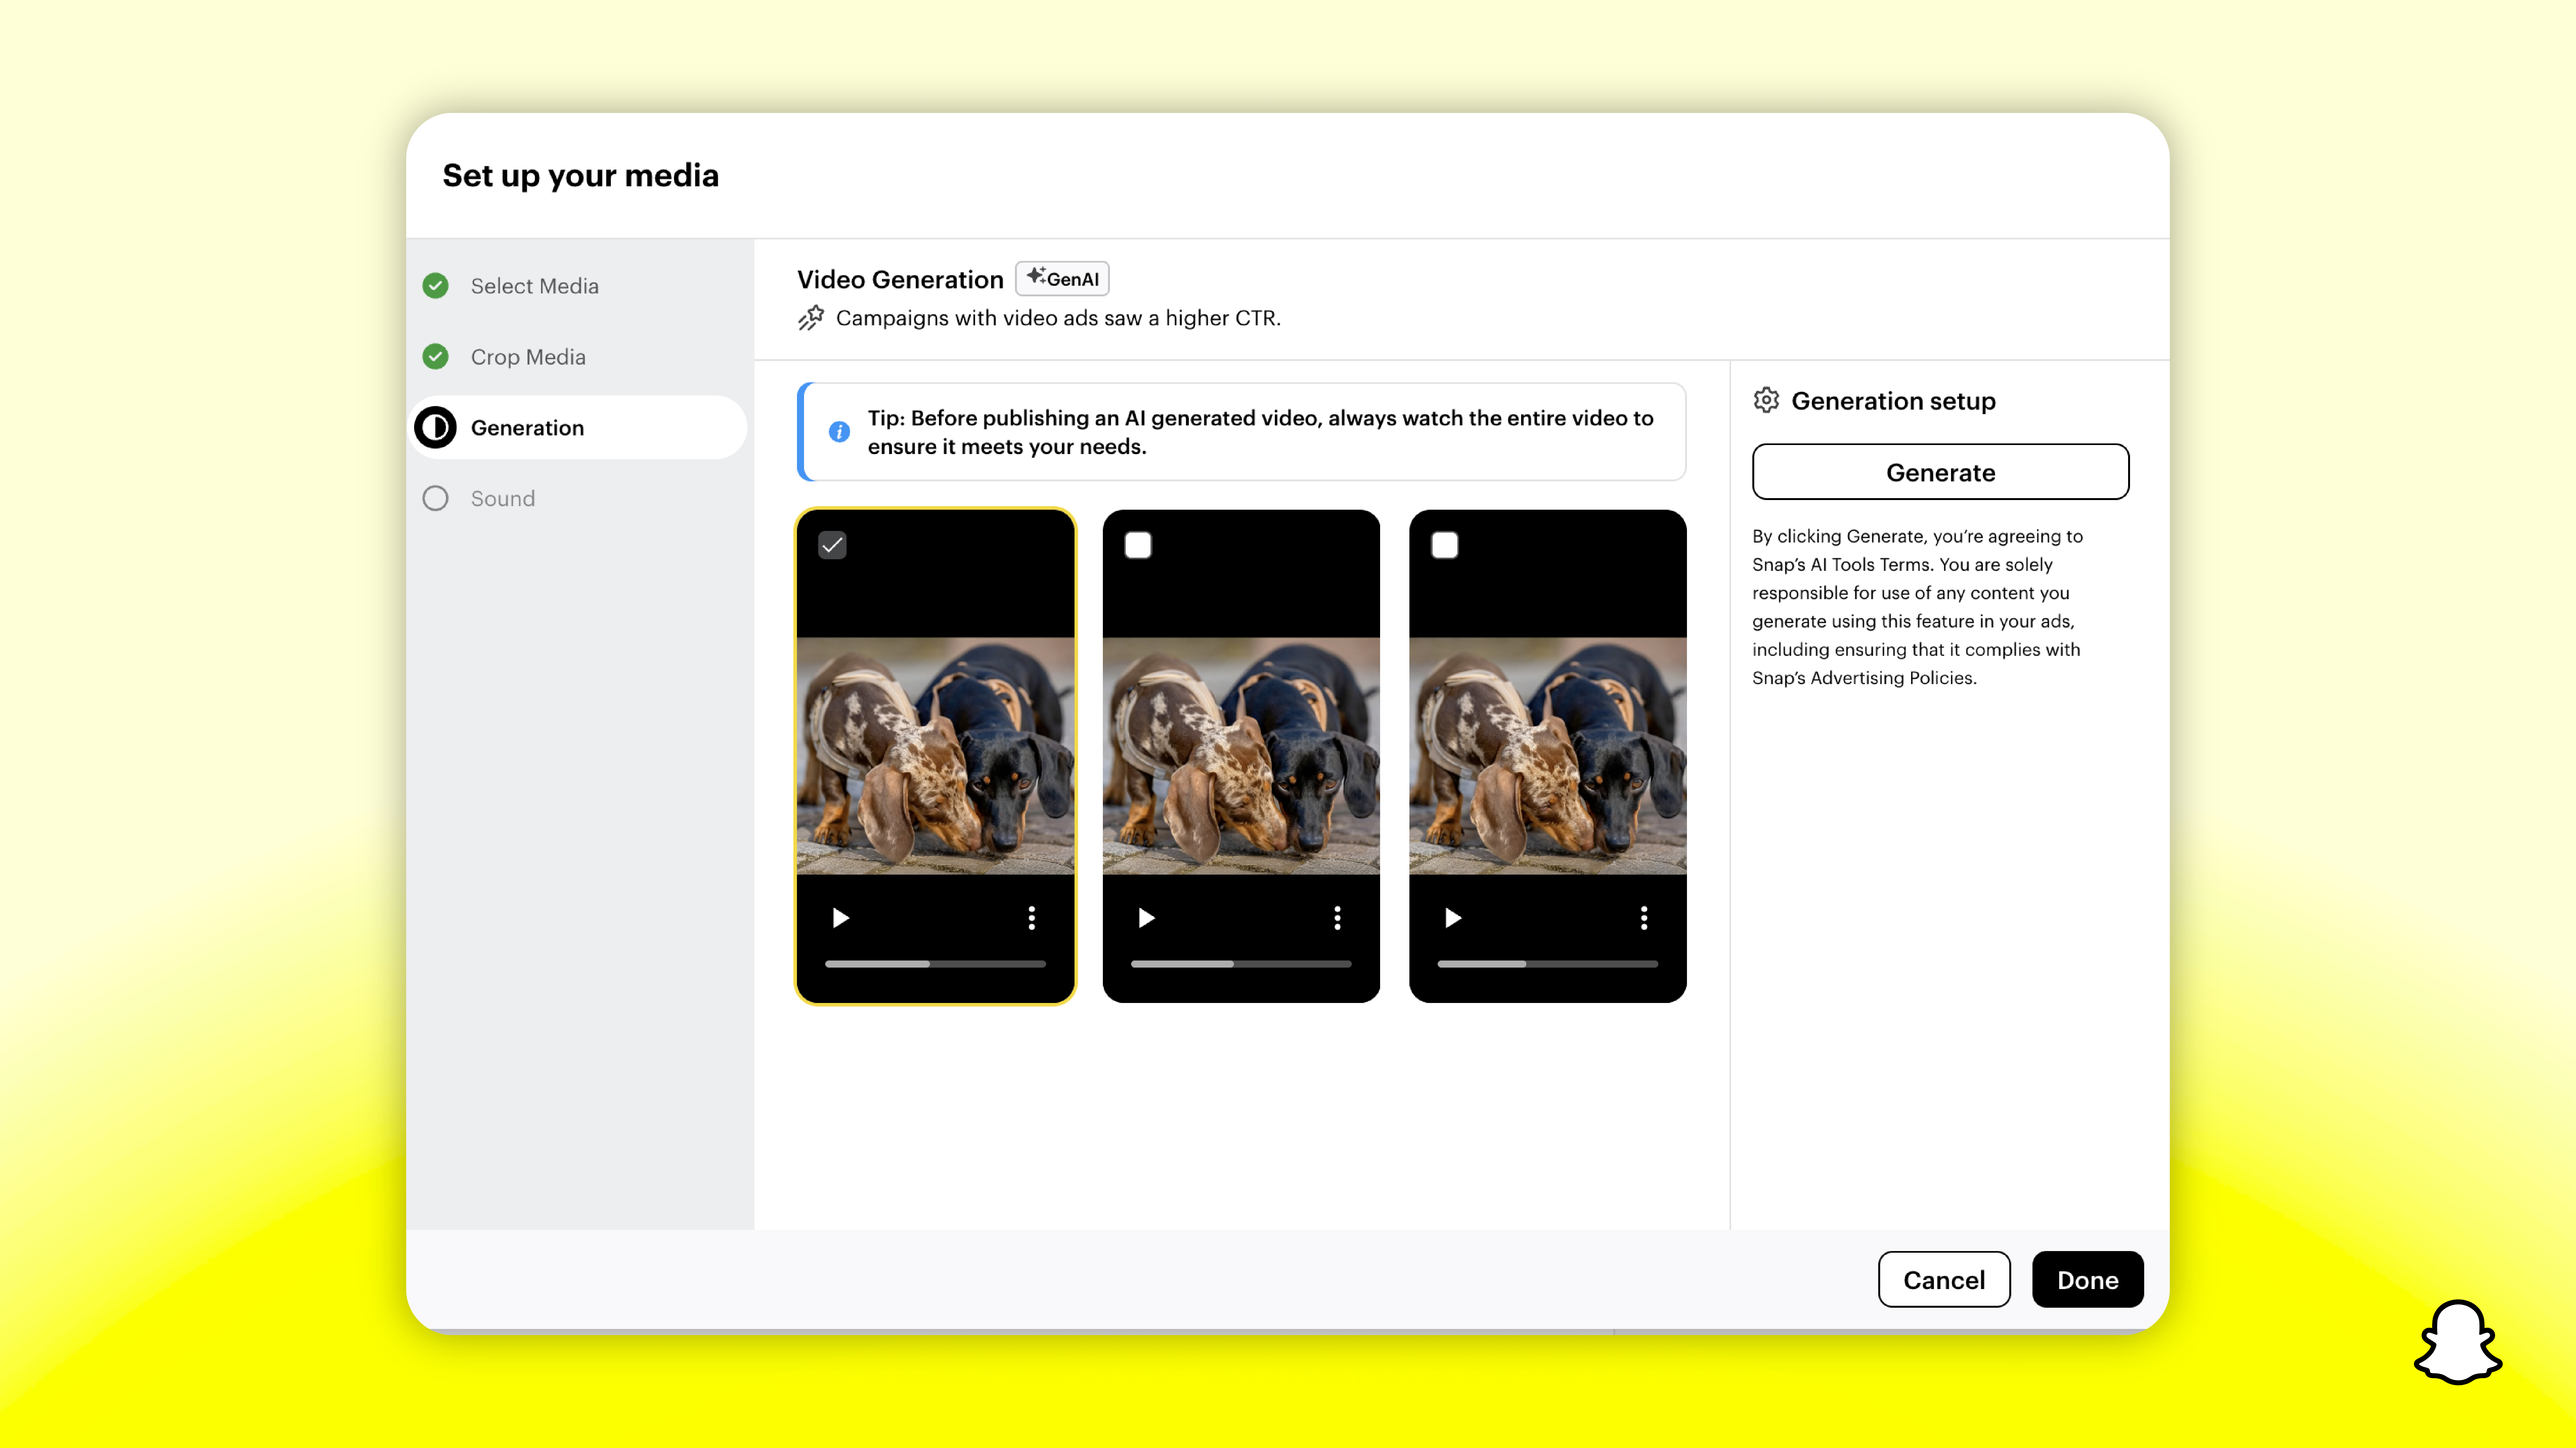Click the info icon in the tip banner
This screenshot has height=1448, width=2576.
pos(839,432)
